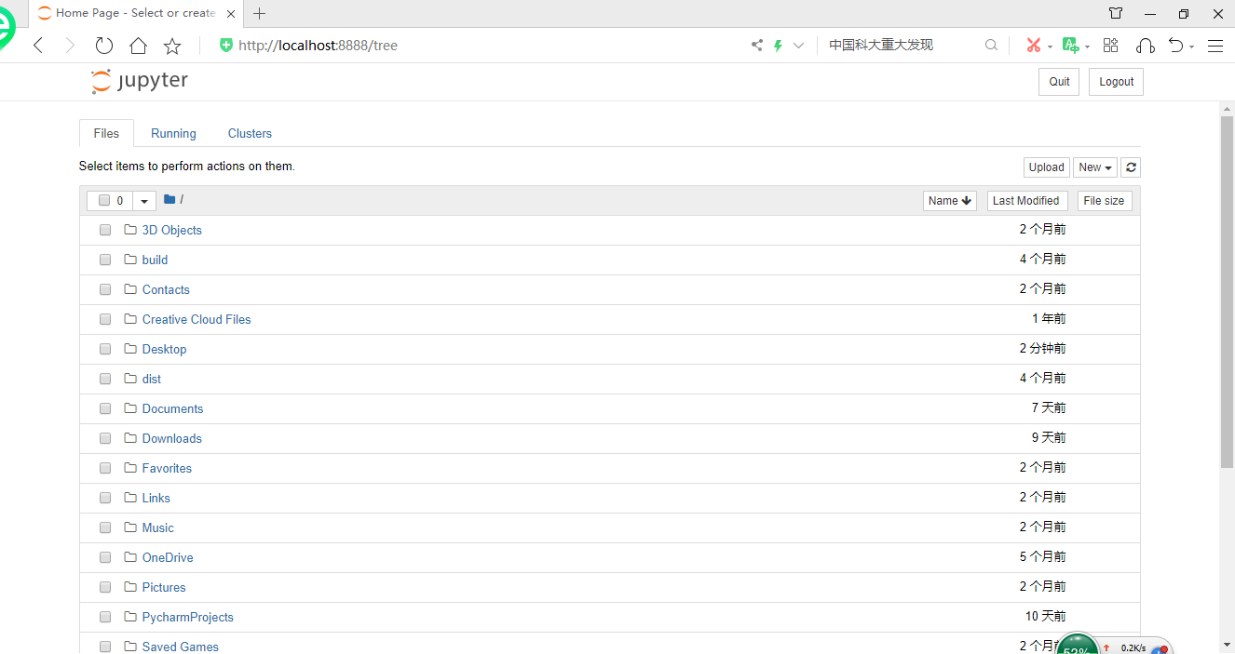Open the New dropdown menu
Image resolution: width=1235 pixels, height=654 pixels.
[x=1094, y=167]
